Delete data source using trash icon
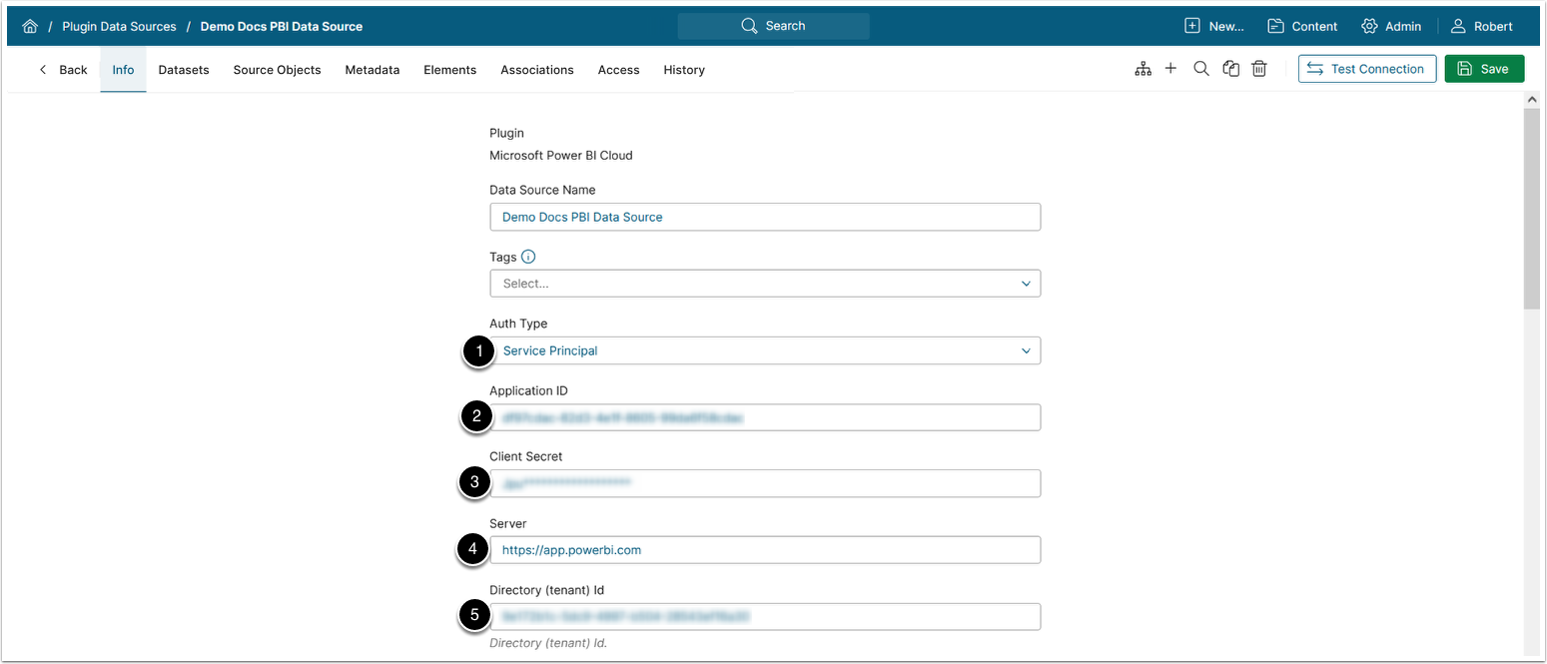Viewport: 1547px width, 664px height. click(1259, 69)
